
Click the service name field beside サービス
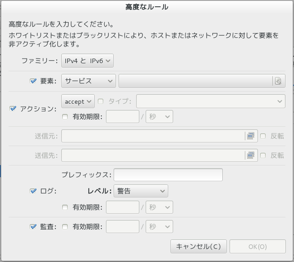coord(195,81)
